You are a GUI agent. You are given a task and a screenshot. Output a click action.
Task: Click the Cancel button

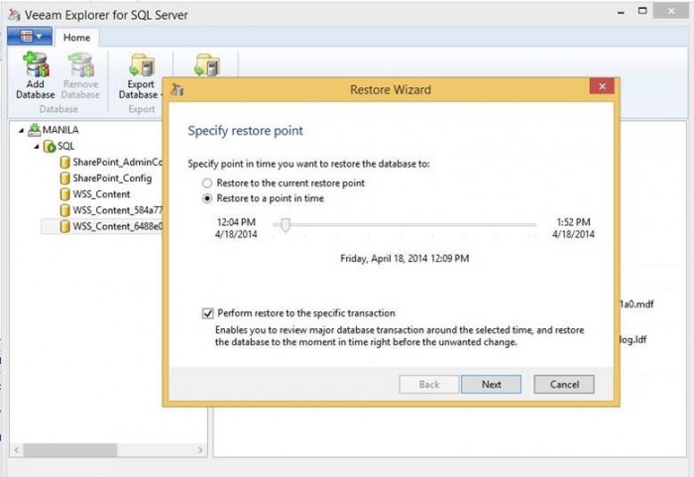564,385
